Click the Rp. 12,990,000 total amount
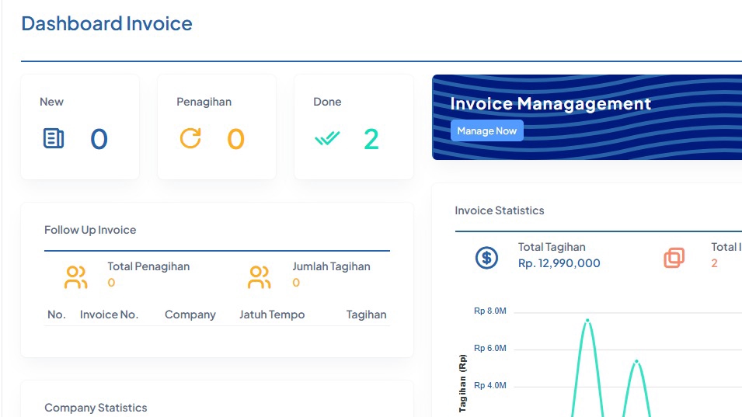The height and width of the screenshot is (417, 742). tap(559, 263)
